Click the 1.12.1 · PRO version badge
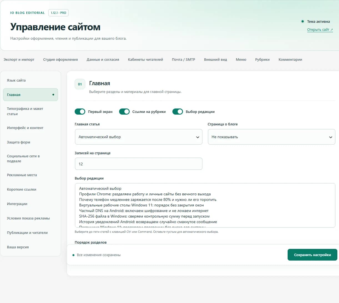 [58, 13]
